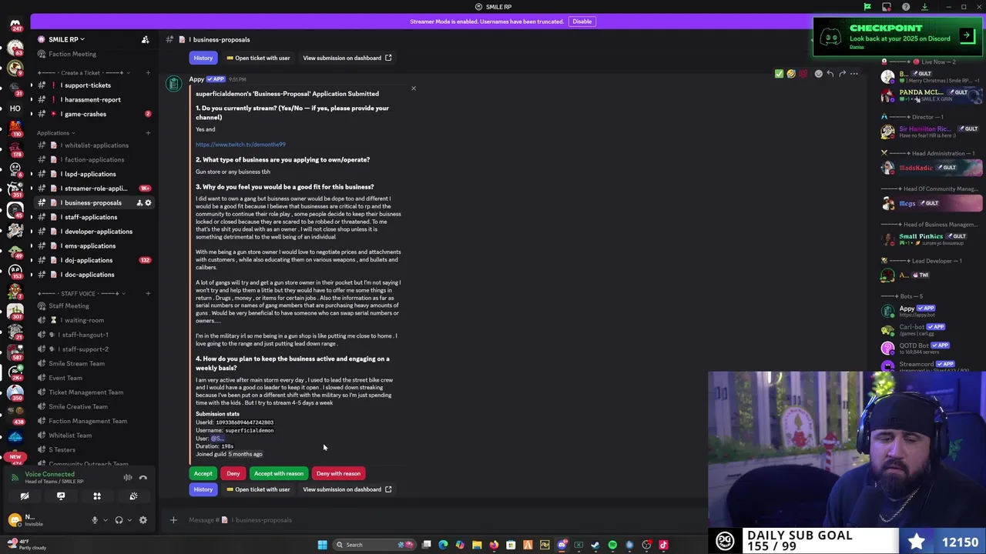The image size is (986, 554).
Task: Mute microphone in user panel
Action: coord(95,520)
